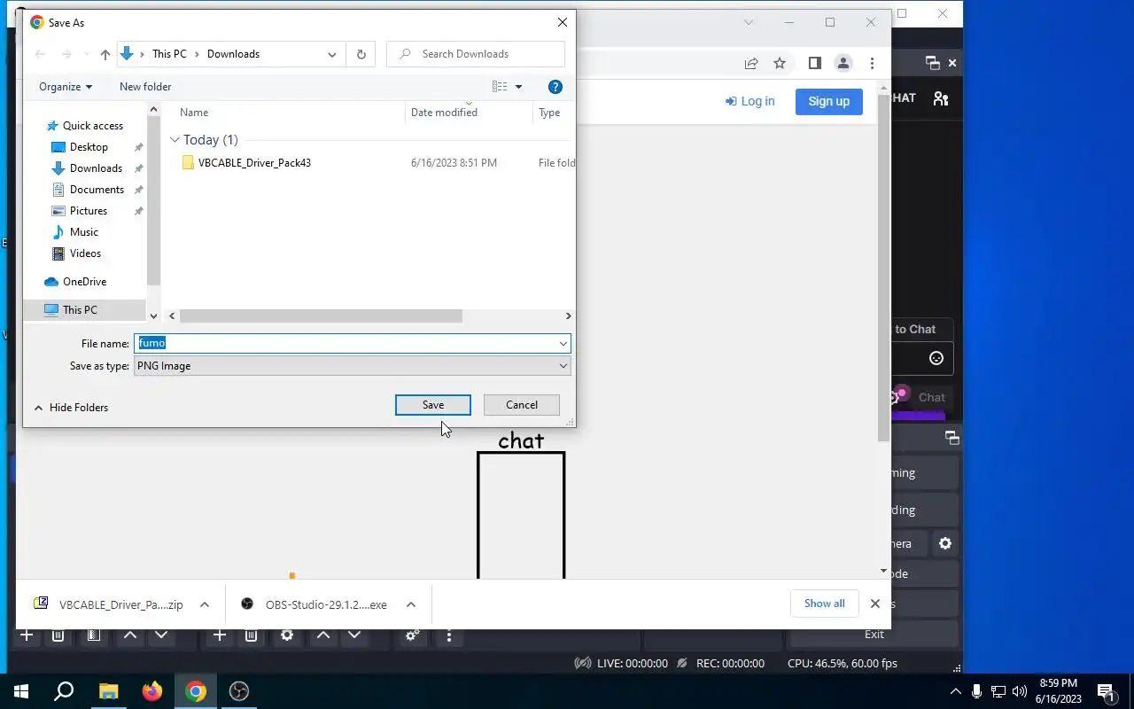Open OBS audio mixer advanced gears icon
1134x709 pixels.
[412, 635]
